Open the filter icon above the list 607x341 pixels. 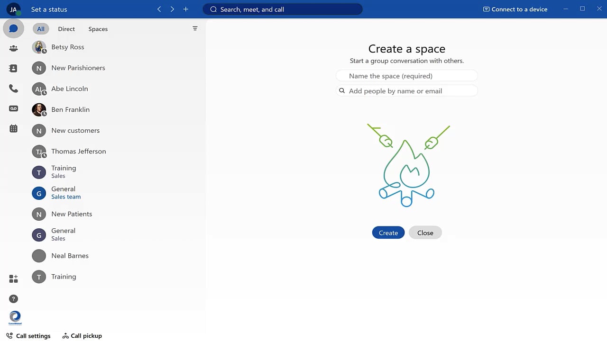[195, 29]
